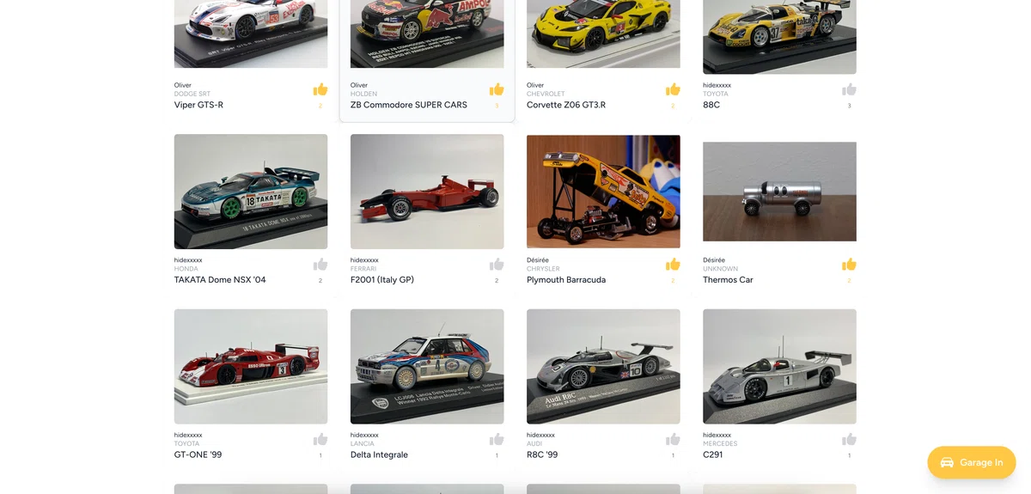Like the Ferrari F2001 (Italy GP)
The image size is (1031, 494).
497,265
